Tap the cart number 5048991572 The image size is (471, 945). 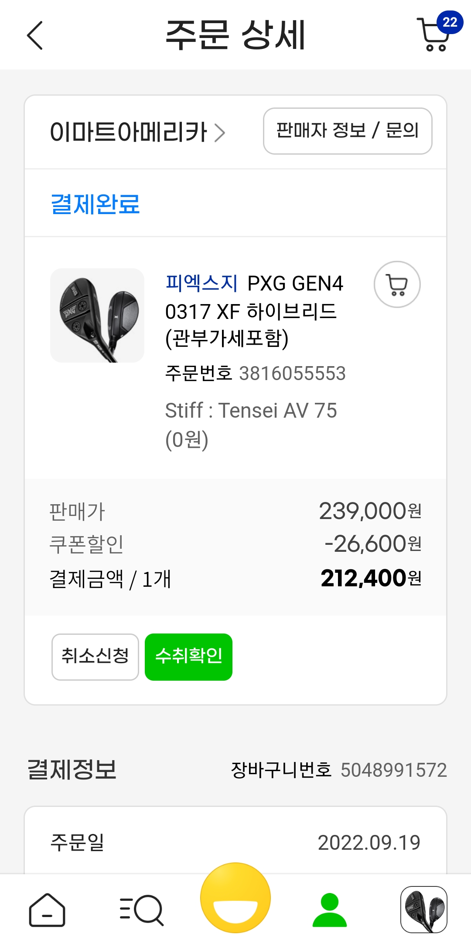pos(393,770)
